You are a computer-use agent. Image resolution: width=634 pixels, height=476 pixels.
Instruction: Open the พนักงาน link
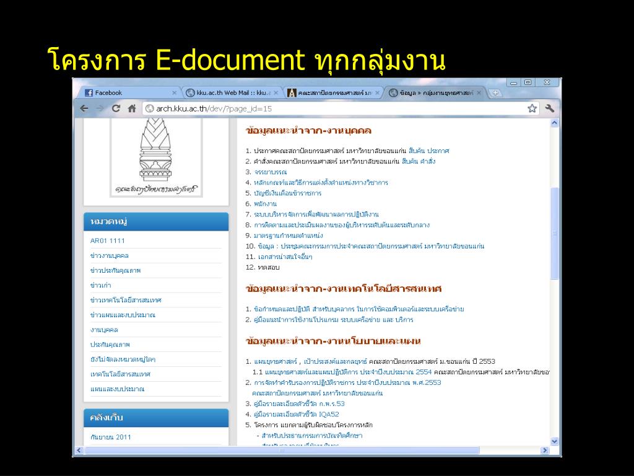pyautogui.click(x=265, y=203)
